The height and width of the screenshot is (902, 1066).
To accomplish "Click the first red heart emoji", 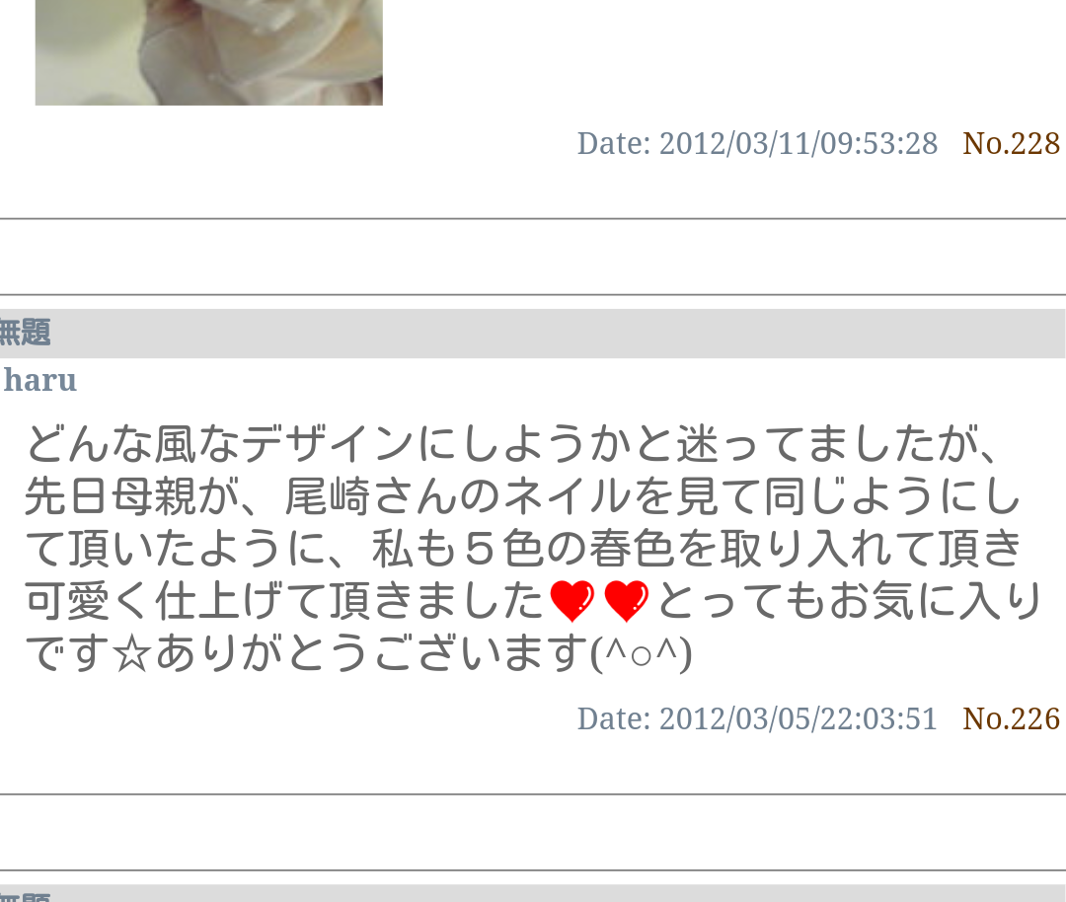I will pyautogui.click(x=571, y=602).
